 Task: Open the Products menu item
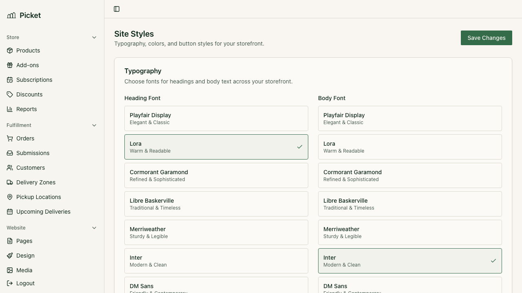coord(52,50)
